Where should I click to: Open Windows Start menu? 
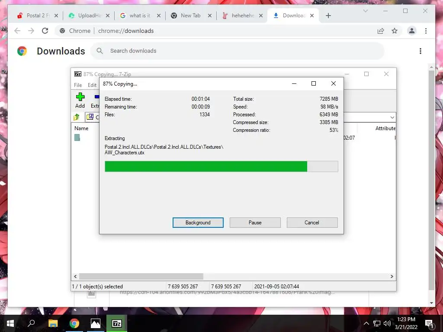10,323
